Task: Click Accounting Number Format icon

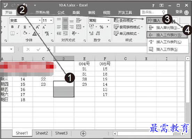Action: pyautogui.click(x=91, y=27)
